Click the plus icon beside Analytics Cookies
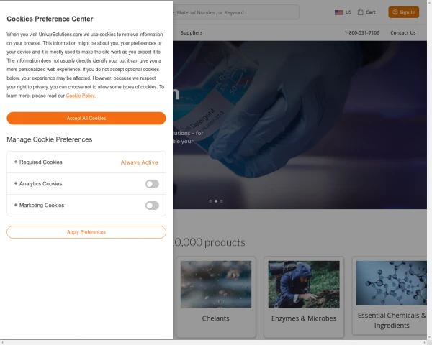The width and height of the screenshot is (432, 345). point(16,184)
